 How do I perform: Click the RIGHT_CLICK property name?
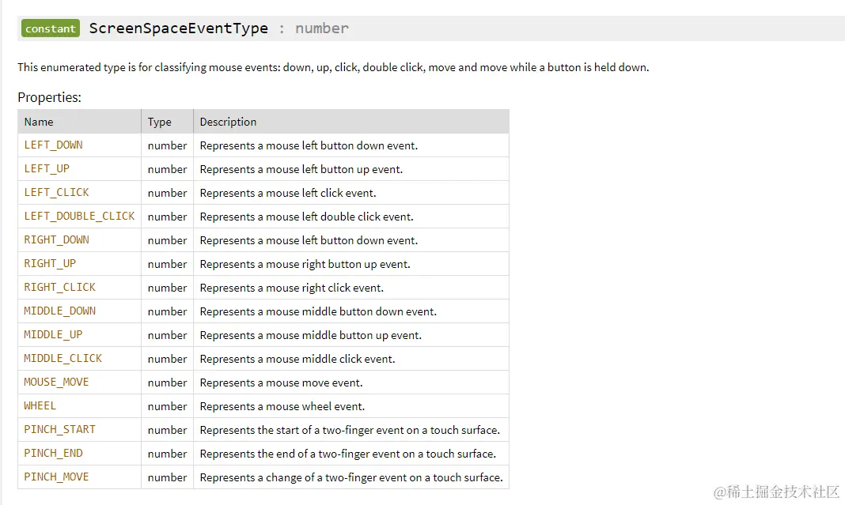point(59,288)
